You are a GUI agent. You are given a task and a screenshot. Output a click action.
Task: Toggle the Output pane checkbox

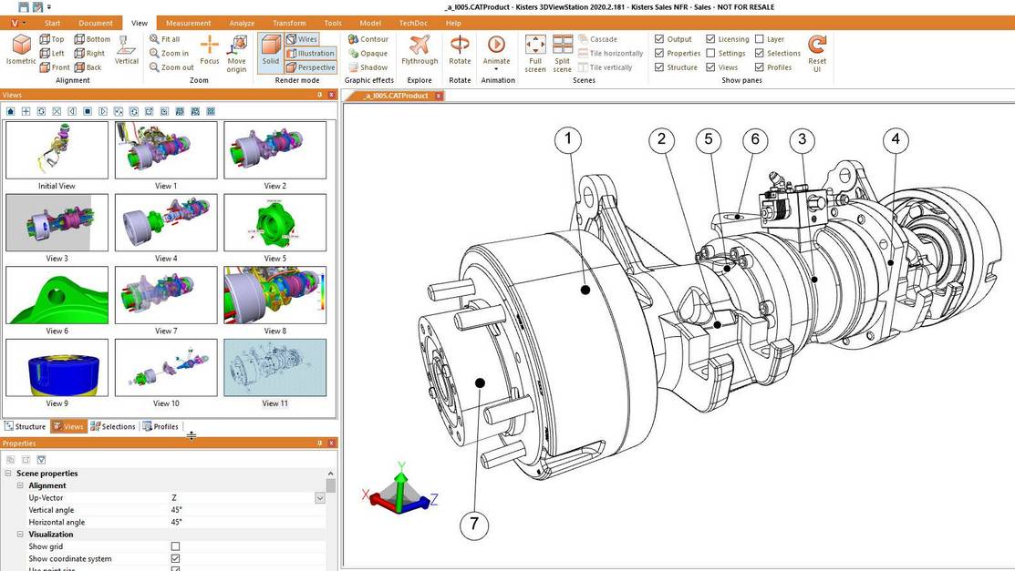(659, 39)
